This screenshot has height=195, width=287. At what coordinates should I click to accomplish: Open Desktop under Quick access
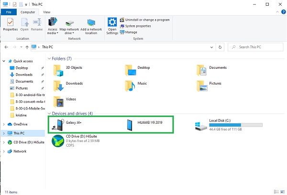click(22, 68)
